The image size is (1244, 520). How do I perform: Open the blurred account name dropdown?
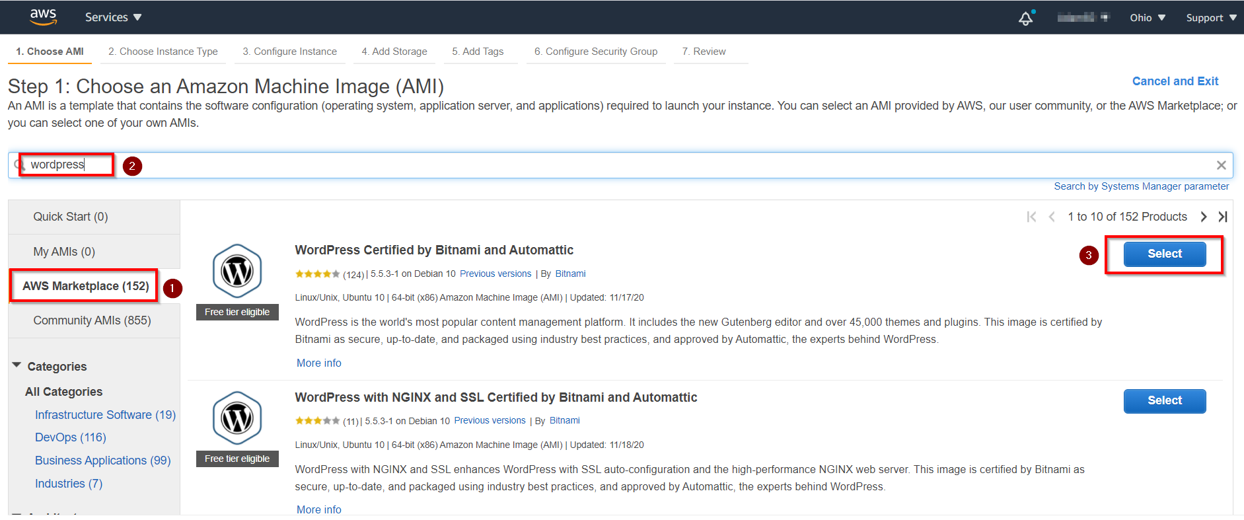(1083, 17)
